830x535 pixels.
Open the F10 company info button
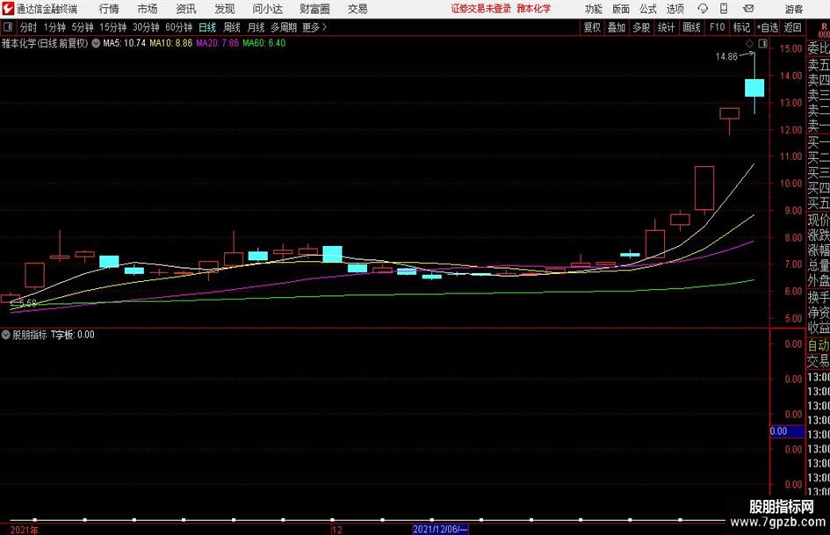pyautogui.click(x=718, y=27)
